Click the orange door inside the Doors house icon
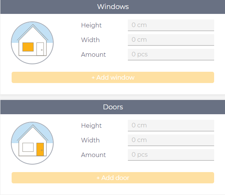 point(40,149)
